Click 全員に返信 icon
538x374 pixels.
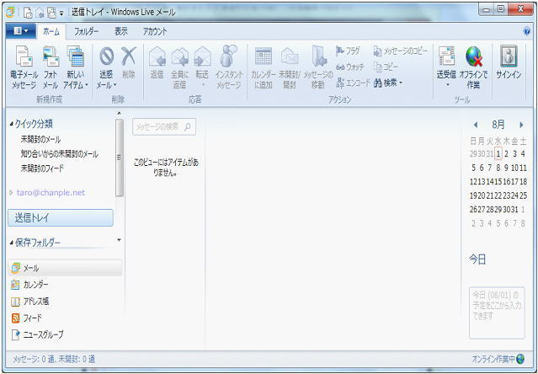(180, 56)
